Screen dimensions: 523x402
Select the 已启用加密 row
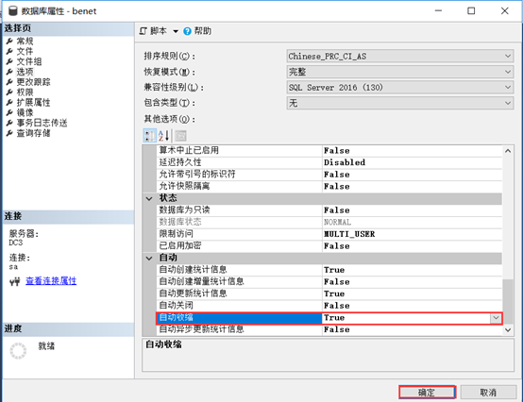pos(329,246)
